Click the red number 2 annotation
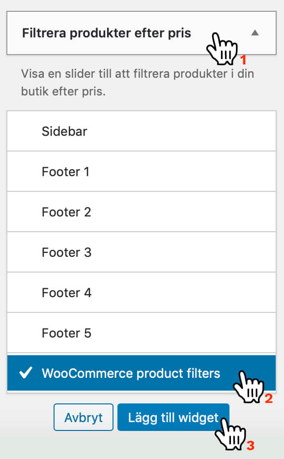Image resolution: width=284 pixels, height=459 pixels. [x=269, y=398]
